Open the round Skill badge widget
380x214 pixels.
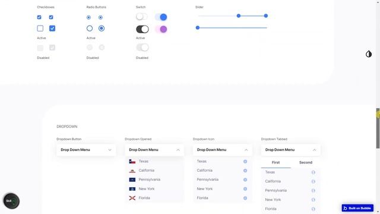pyautogui.click(x=11, y=201)
